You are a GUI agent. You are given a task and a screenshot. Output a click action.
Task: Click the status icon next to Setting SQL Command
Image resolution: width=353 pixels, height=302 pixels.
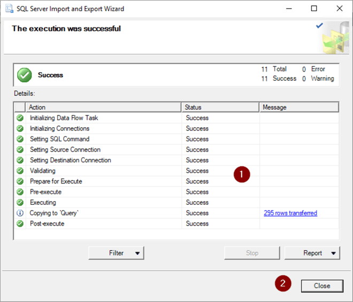point(20,139)
